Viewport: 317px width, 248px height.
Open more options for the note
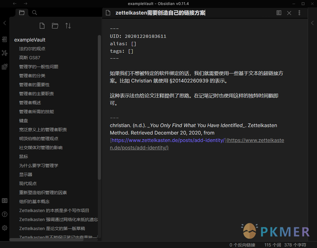pos(300,13)
